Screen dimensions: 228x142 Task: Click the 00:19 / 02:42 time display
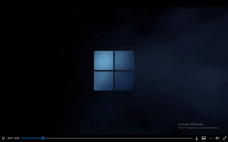point(13,138)
